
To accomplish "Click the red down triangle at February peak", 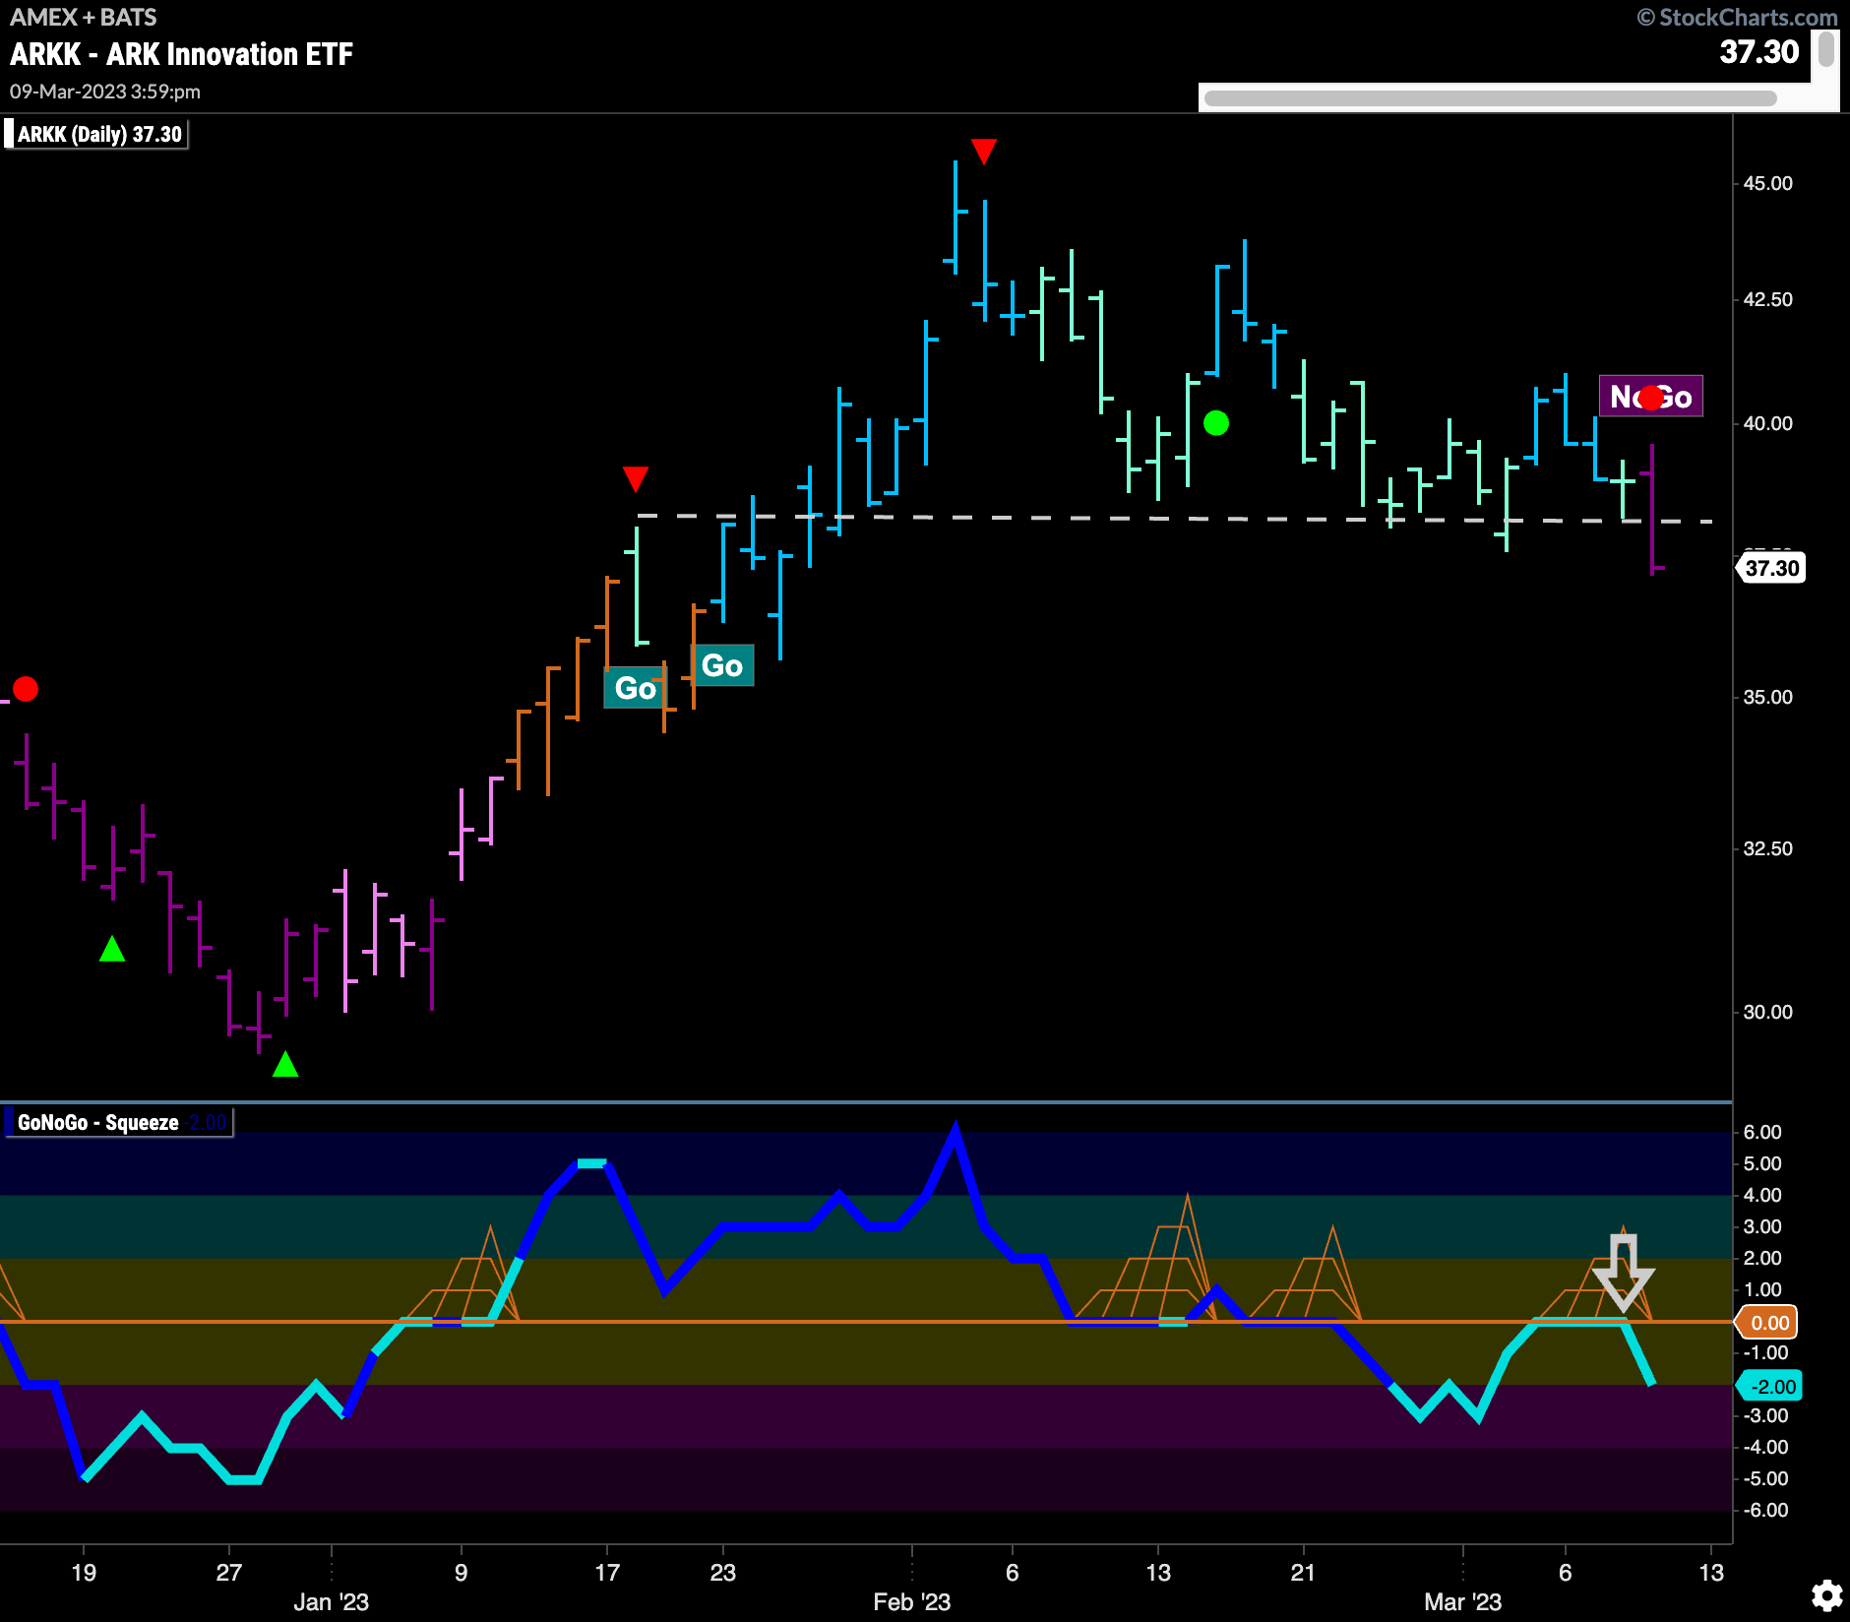I will pos(984,151).
